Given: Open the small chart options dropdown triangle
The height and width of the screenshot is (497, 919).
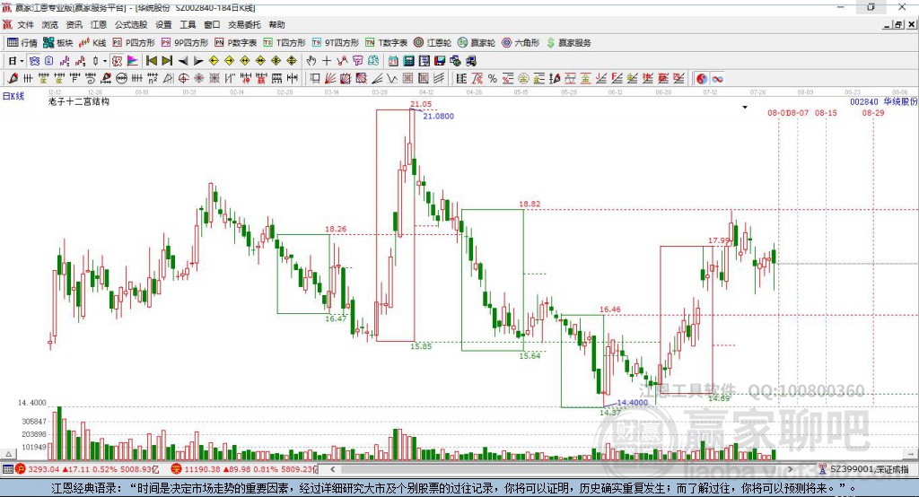Looking at the screenshot, I should (x=745, y=108).
